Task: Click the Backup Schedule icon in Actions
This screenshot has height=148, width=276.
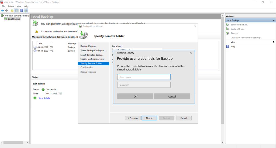Action: pyautogui.click(x=227, y=25)
